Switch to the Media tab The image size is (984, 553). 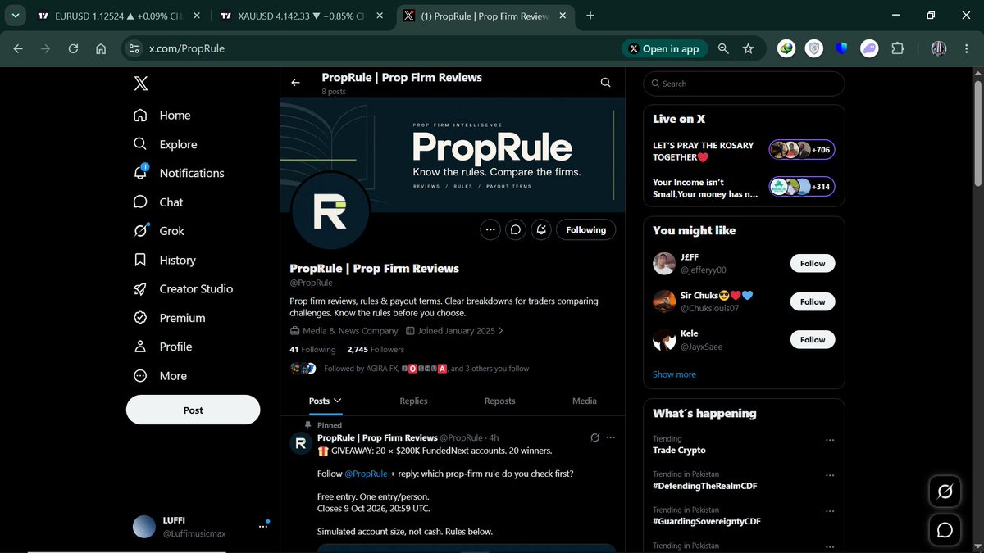(584, 401)
